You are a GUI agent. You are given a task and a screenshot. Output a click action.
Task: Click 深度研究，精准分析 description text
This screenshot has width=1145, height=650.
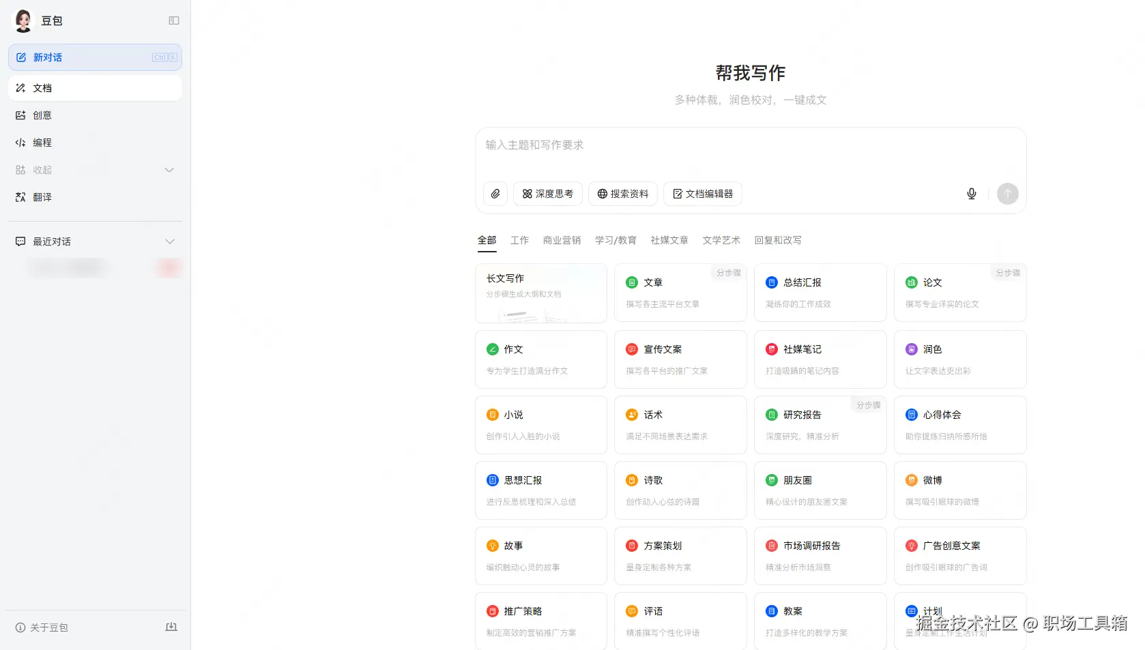click(x=802, y=437)
